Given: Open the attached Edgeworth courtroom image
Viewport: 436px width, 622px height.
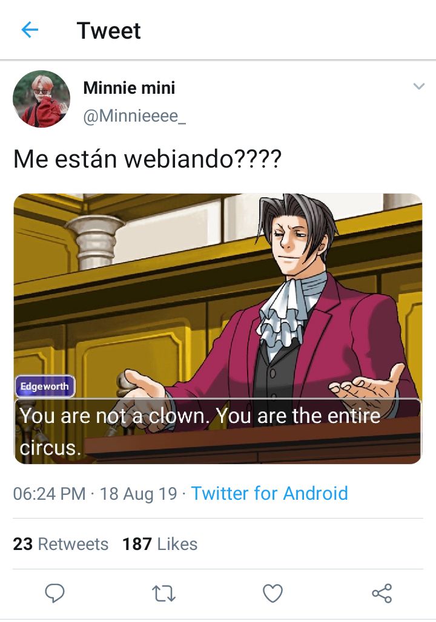Looking at the screenshot, I should [218, 329].
